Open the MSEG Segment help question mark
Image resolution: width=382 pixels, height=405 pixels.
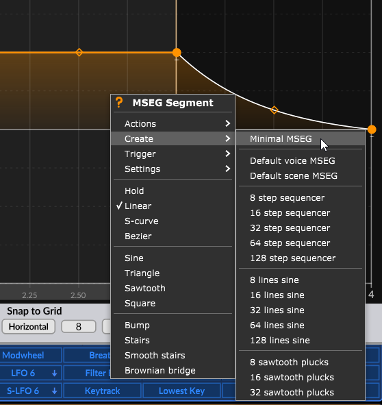[x=119, y=102]
